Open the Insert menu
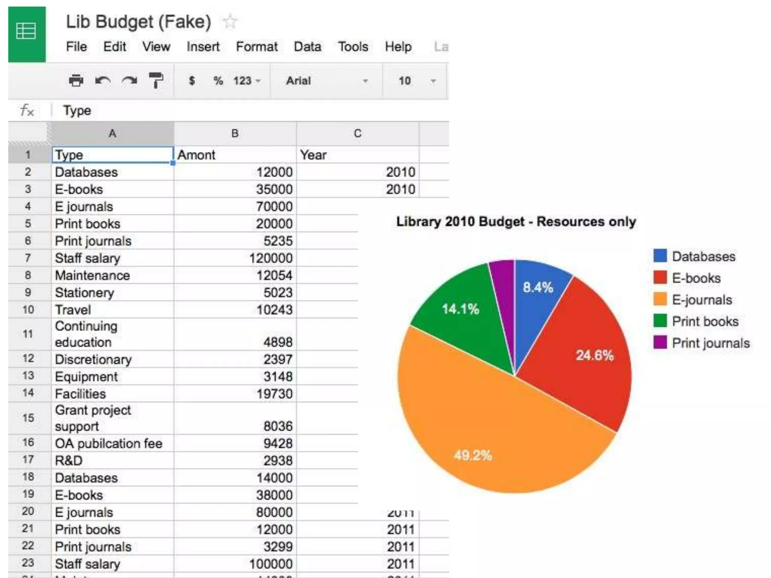This screenshot has height=578, width=771. click(203, 47)
